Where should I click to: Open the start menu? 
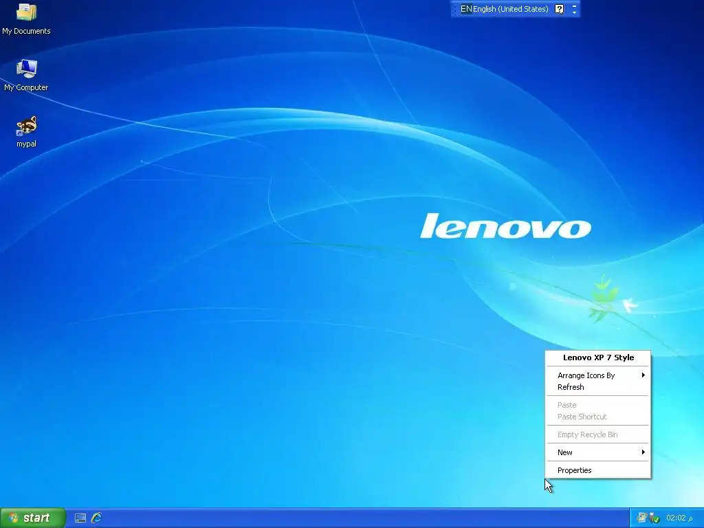point(33,518)
